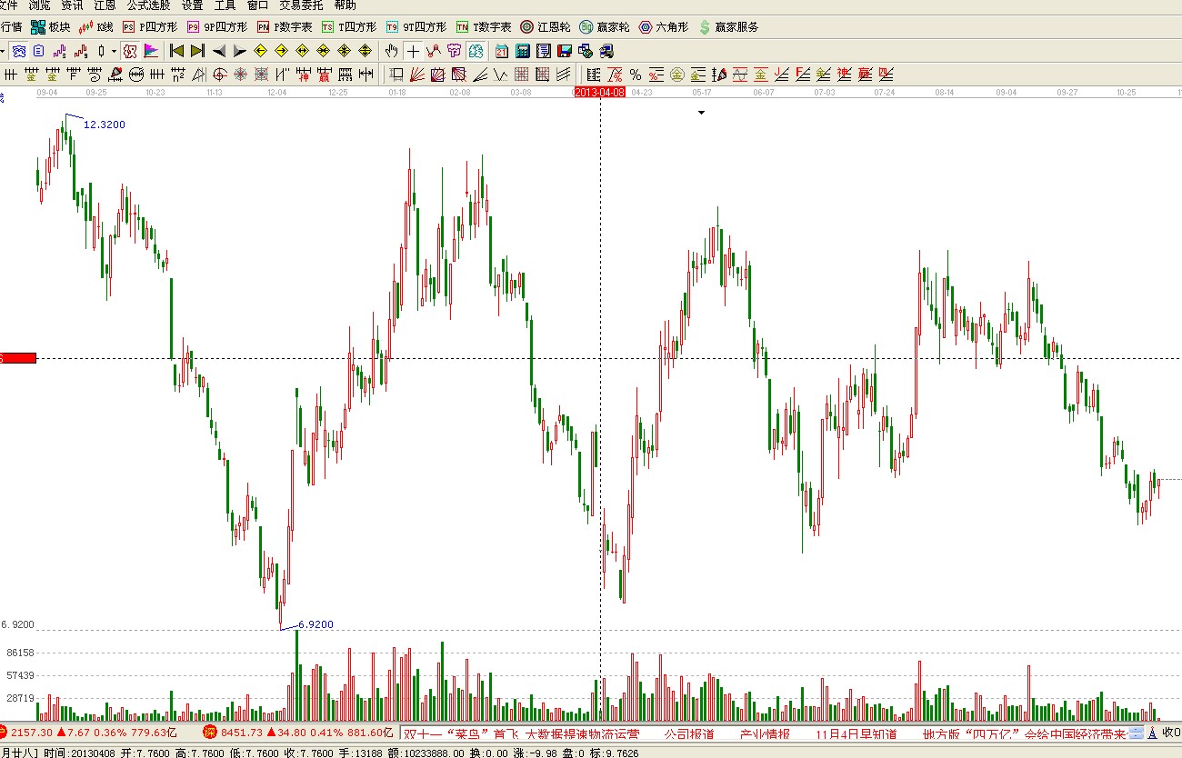Expand the candlestick type dropdown arrow
This screenshot has width=1182, height=758.
[114, 51]
